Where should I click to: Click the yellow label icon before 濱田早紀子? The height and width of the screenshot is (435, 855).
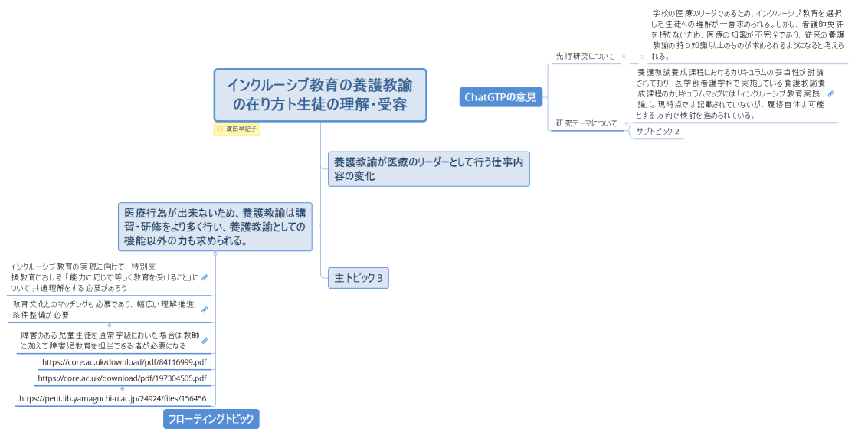coord(220,129)
